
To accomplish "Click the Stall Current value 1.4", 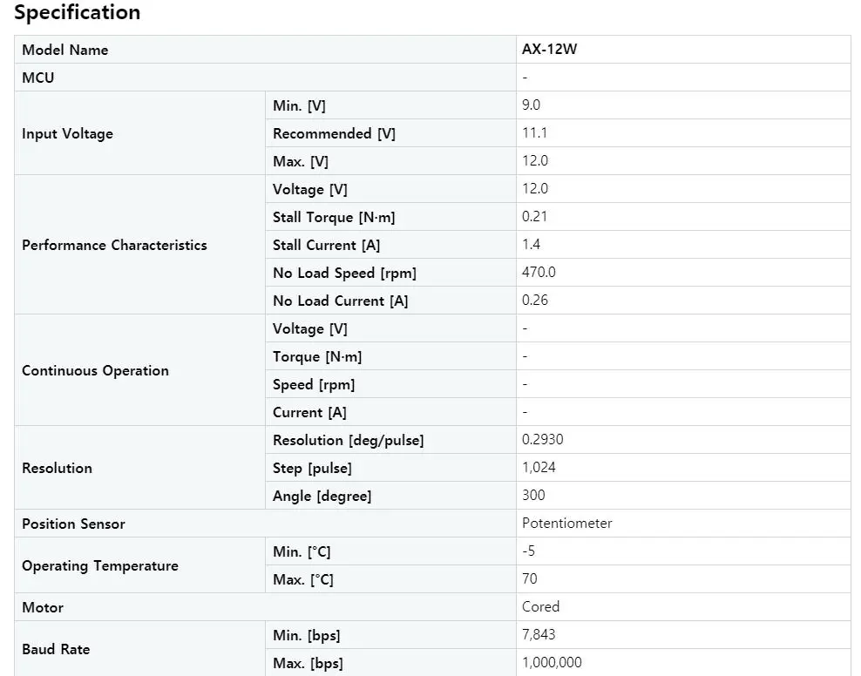I will pyautogui.click(x=531, y=244).
